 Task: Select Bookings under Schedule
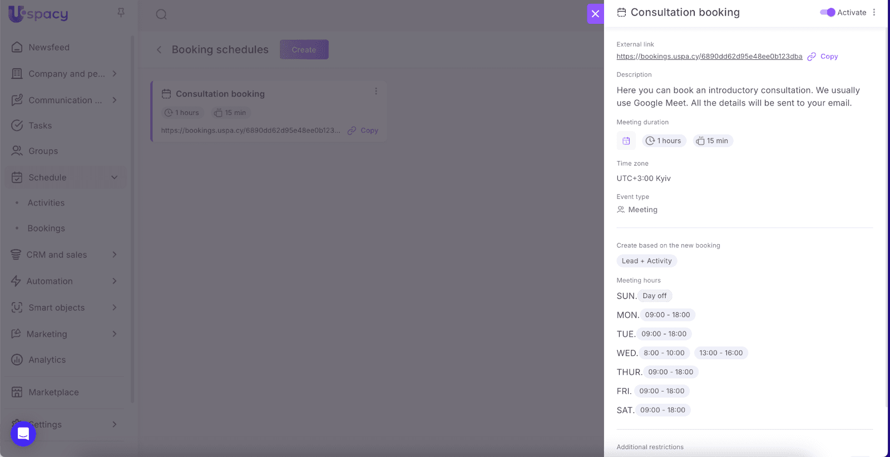pos(46,228)
